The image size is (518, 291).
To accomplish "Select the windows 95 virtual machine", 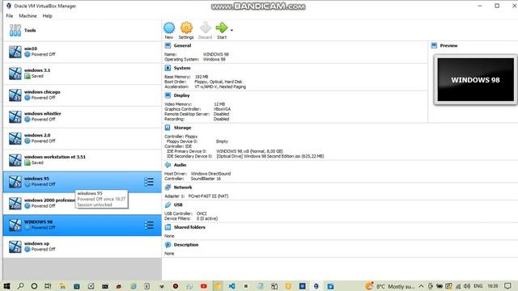I will [82, 182].
